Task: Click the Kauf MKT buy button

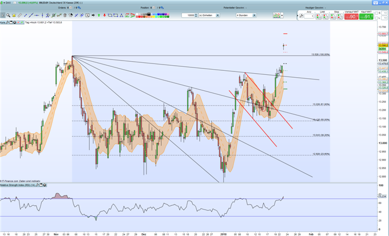Action: (366, 17)
